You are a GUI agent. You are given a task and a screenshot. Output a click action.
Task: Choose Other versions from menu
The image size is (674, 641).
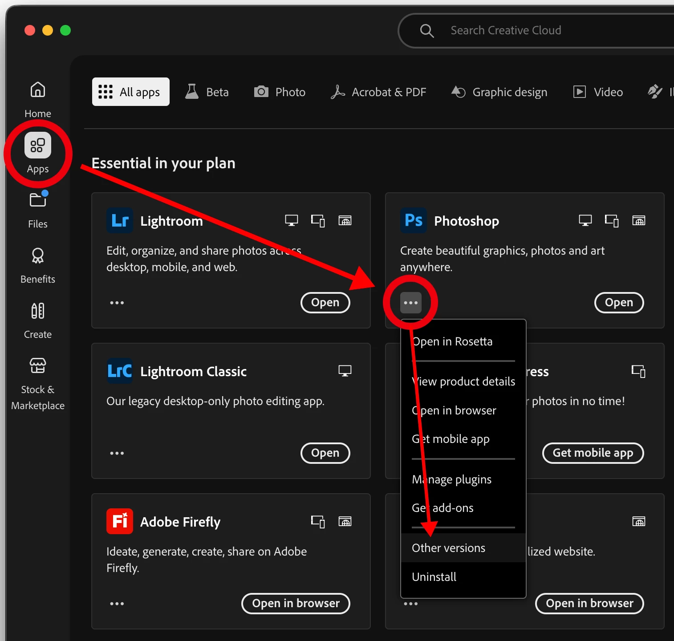(463, 548)
